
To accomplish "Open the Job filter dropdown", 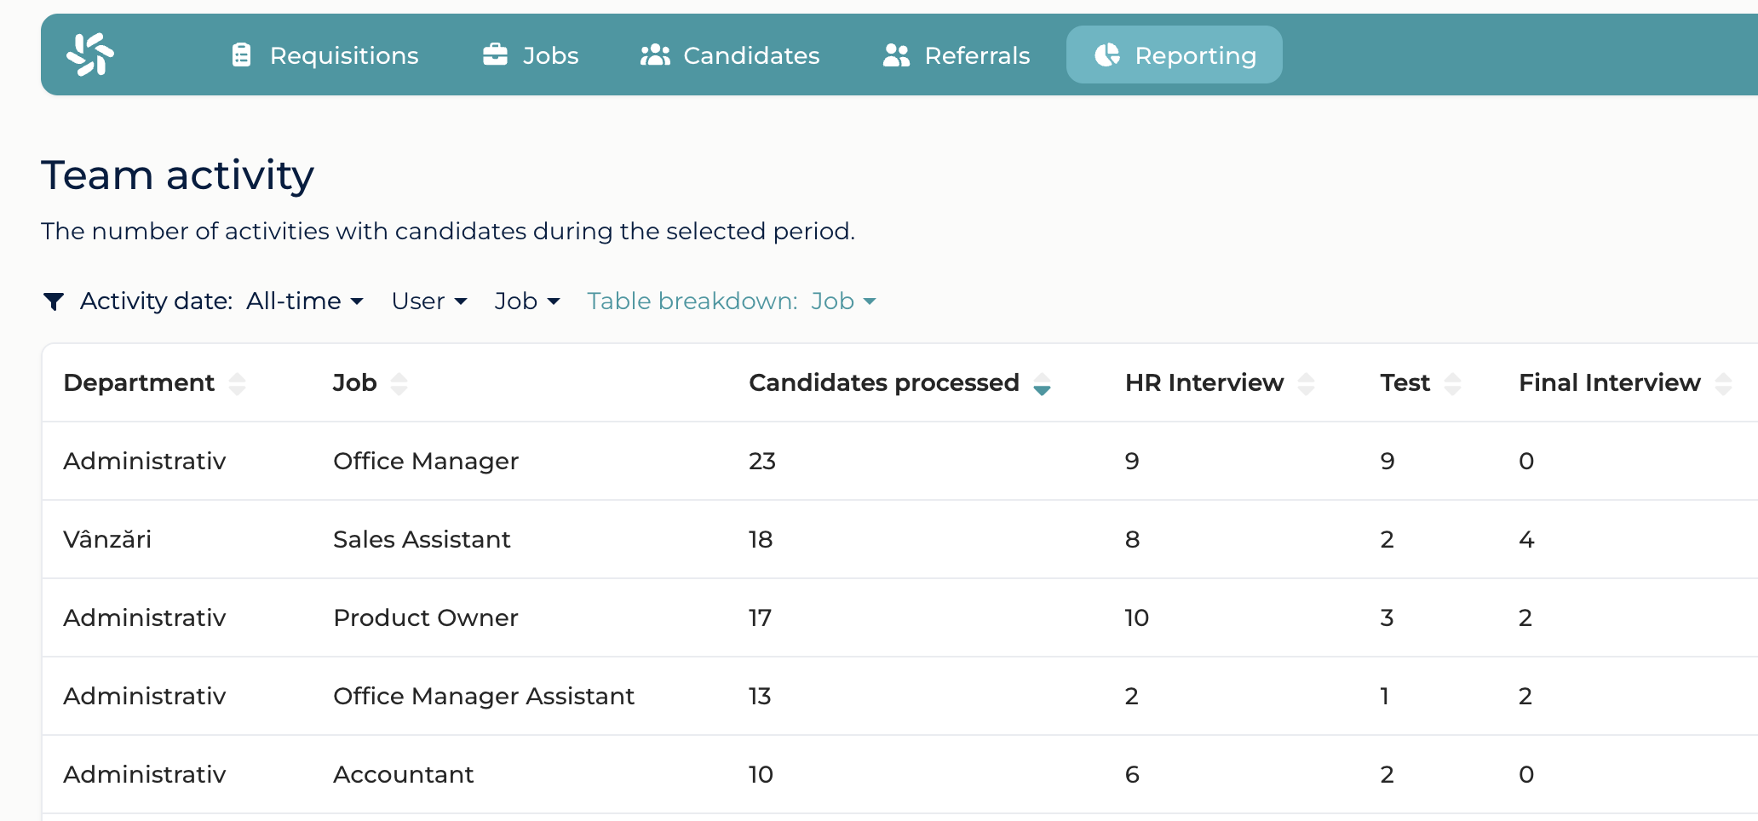I will (527, 301).
